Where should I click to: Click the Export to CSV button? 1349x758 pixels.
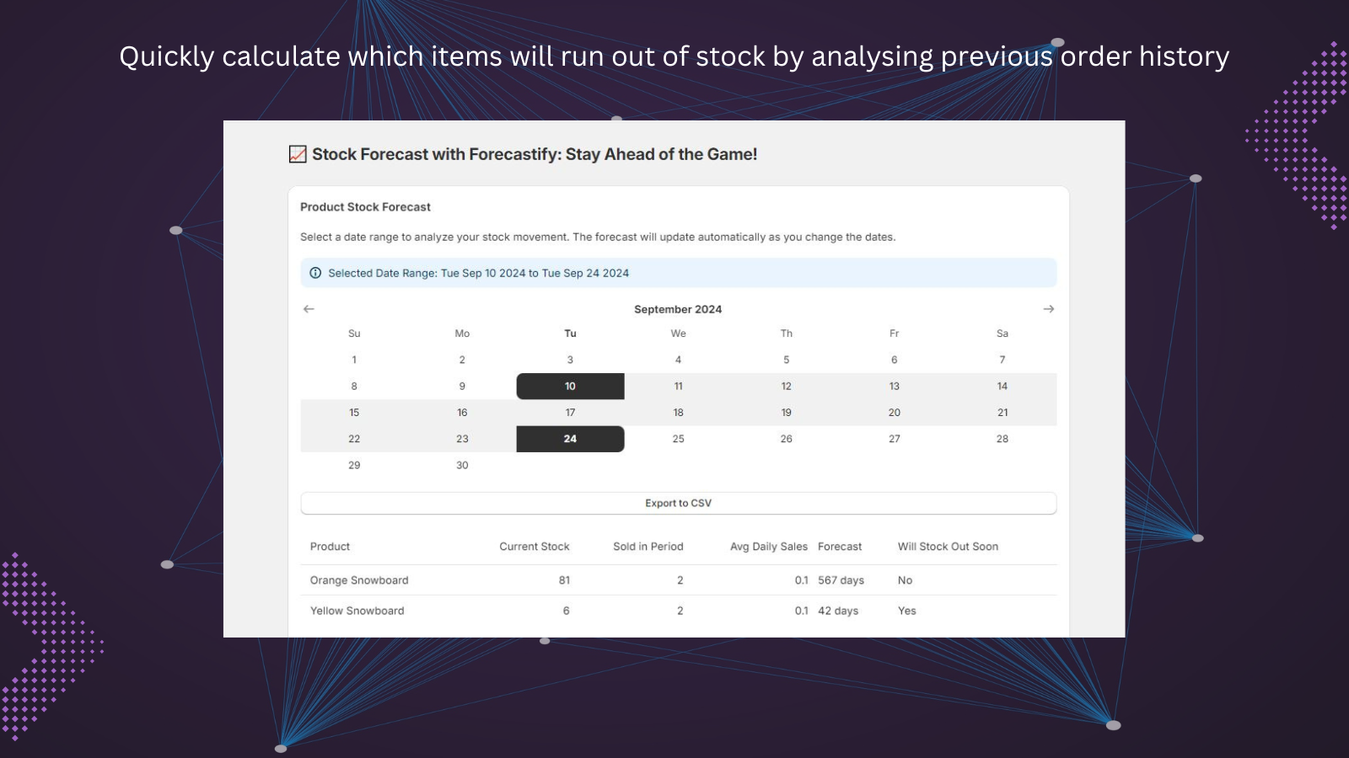pos(679,503)
